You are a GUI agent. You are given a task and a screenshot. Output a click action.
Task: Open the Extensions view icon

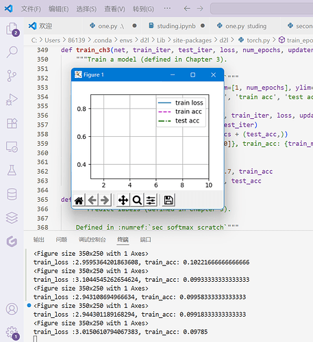pos(12,123)
